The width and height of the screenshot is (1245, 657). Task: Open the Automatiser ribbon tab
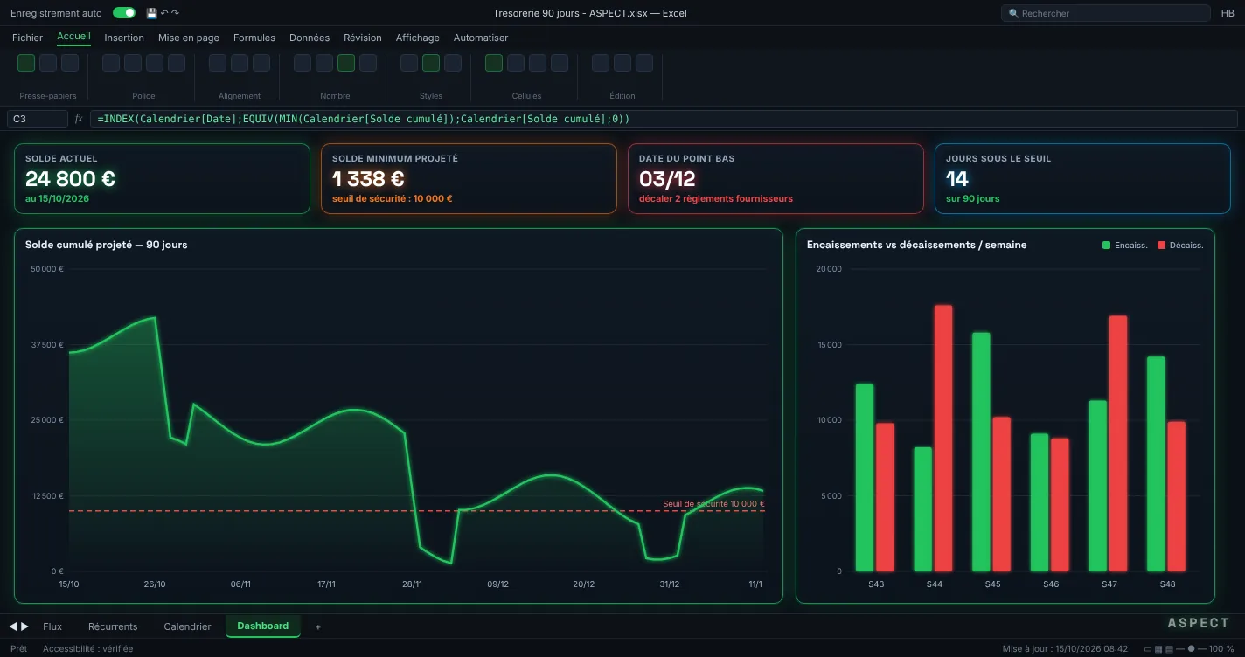[x=481, y=38]
